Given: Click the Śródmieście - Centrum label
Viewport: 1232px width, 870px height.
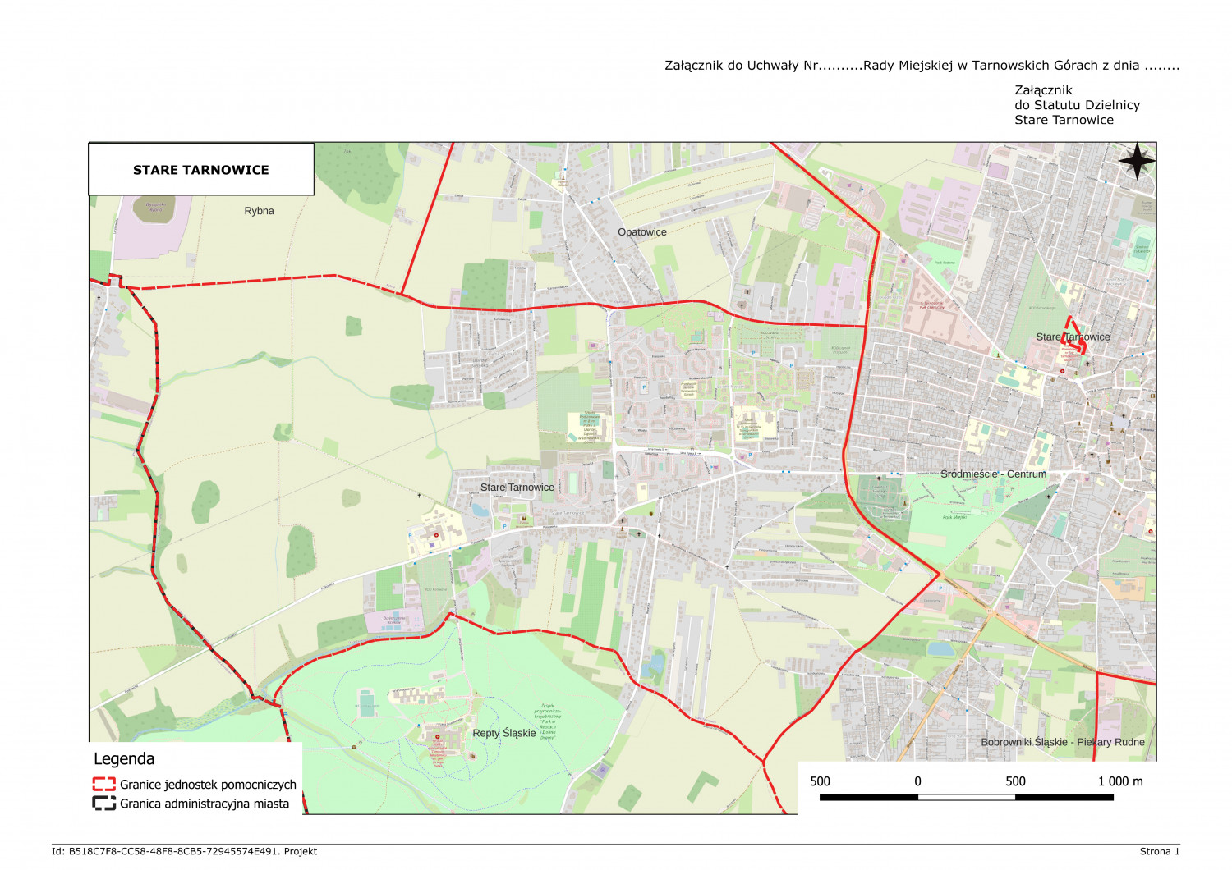Looking at the screenshot, I should [993, 474].
